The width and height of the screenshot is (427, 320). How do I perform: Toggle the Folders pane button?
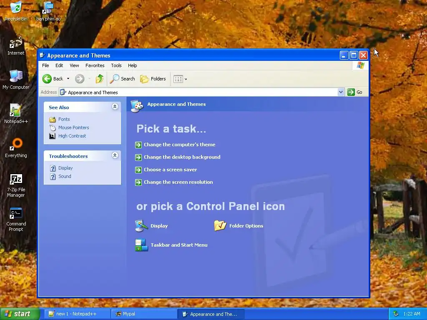153,79
